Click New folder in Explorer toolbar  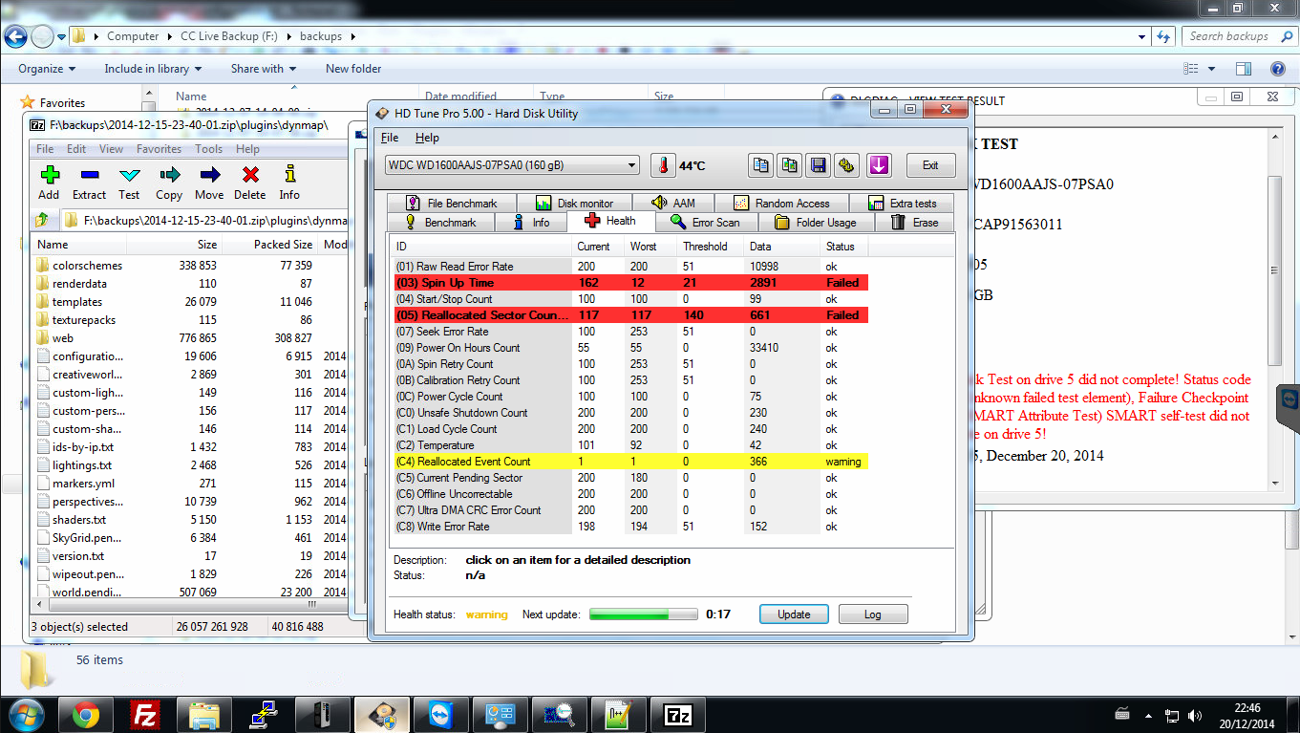353,69
